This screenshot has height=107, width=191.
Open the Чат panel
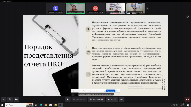click(112, 100)
